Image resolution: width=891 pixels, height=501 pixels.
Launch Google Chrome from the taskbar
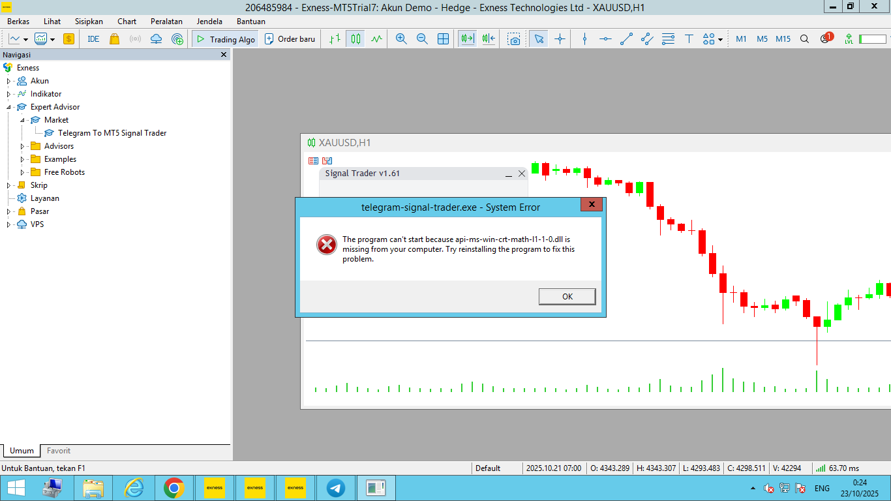pyautogui.click(x=174, y=488)
